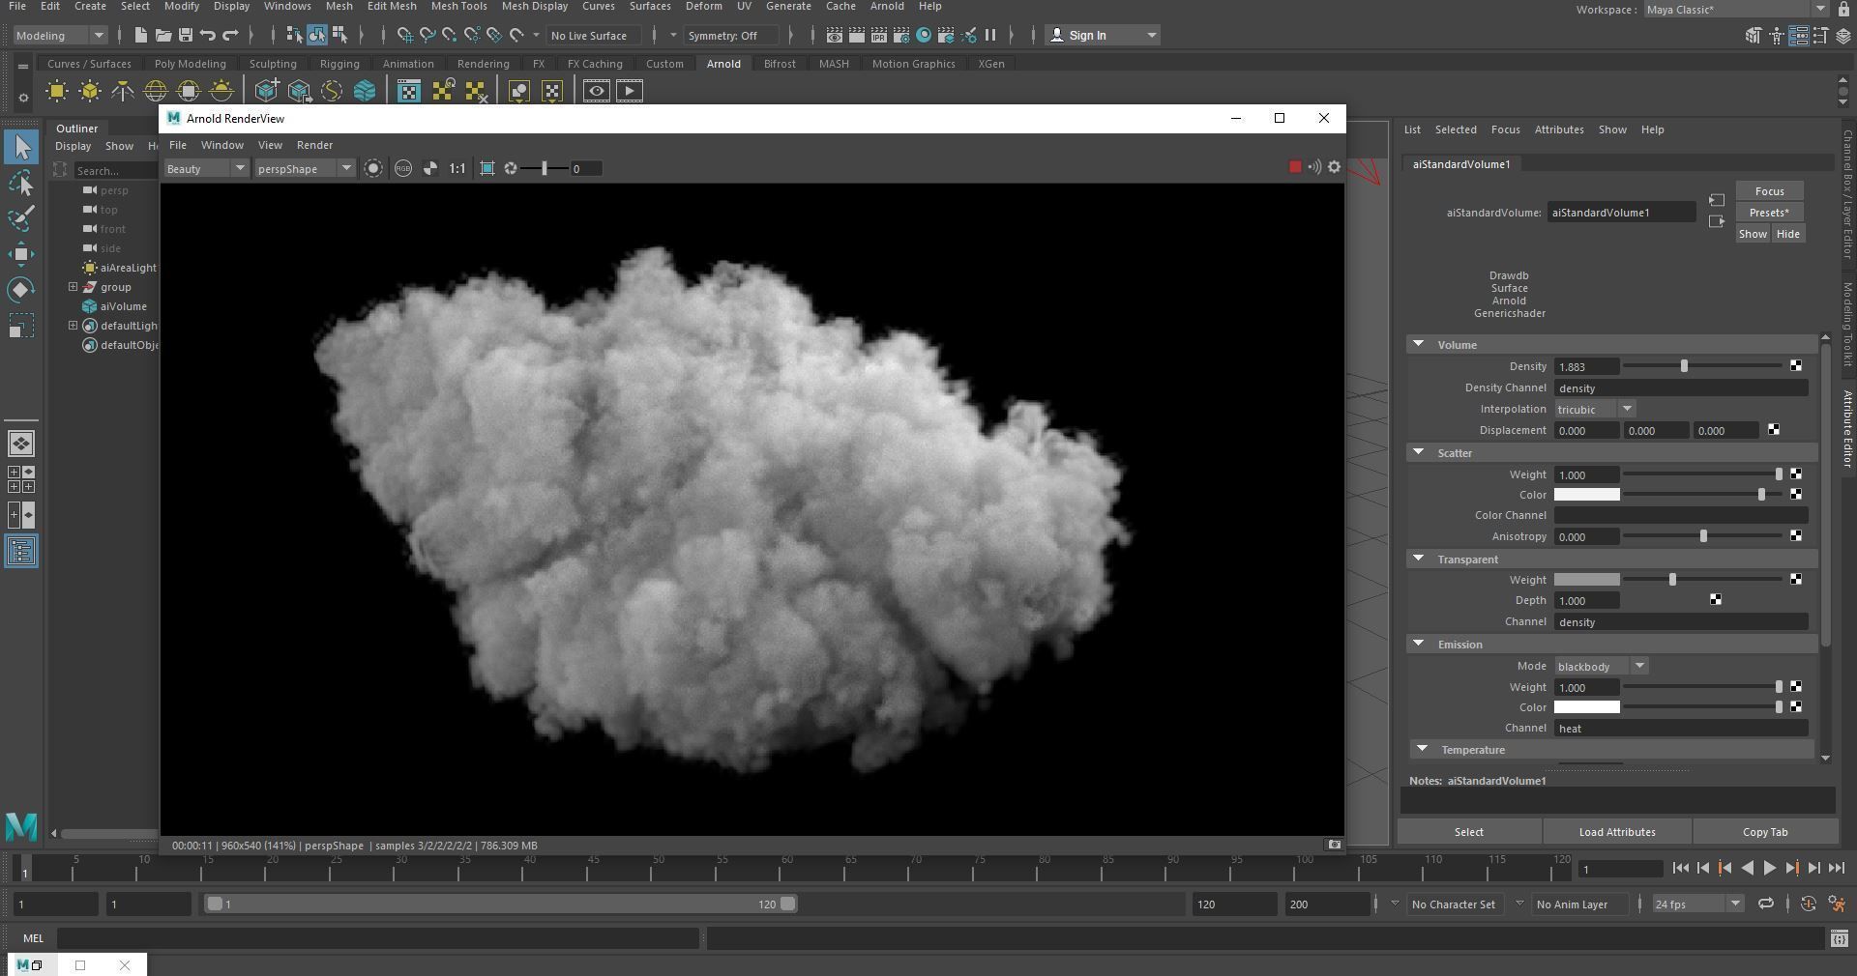
Task: Click the undo arrow icon
Action: point(207,35)
